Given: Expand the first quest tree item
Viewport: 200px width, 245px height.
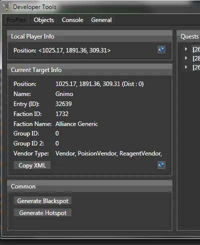Looking at the screenshot, I should (186, 49).
